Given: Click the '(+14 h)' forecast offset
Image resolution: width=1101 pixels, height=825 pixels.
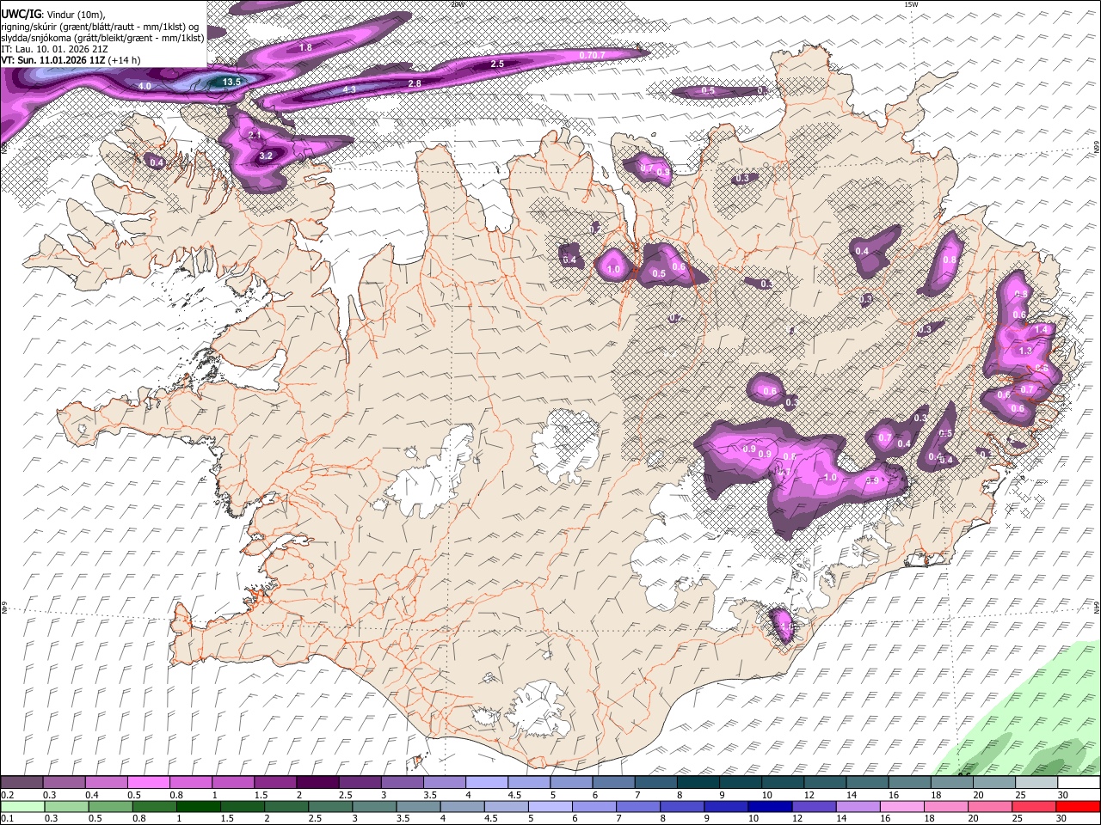Looking at the screenshot, I should pyautogui.click(x=125, y=60).
